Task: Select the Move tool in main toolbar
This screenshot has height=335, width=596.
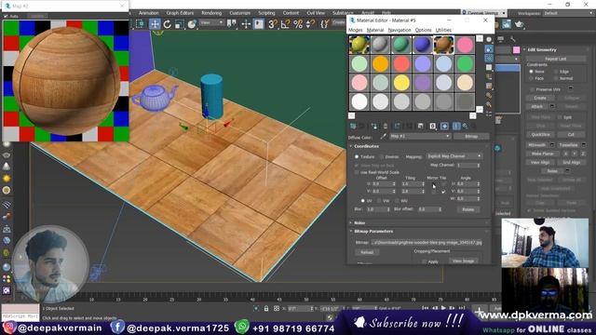Action: coord(155,24)
